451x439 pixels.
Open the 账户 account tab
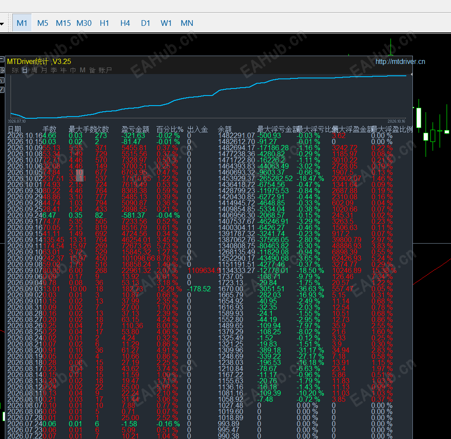point(105,70)
